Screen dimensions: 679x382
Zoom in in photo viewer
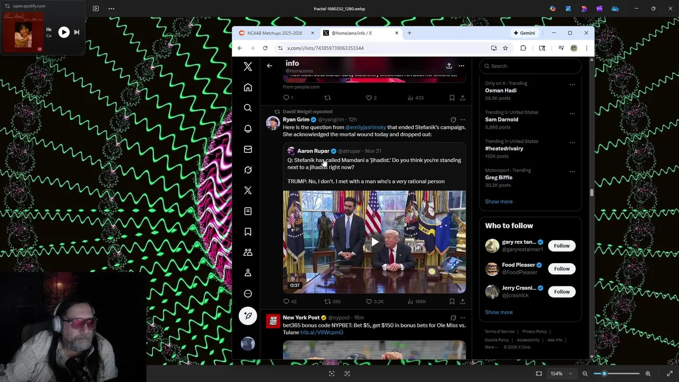648,374
